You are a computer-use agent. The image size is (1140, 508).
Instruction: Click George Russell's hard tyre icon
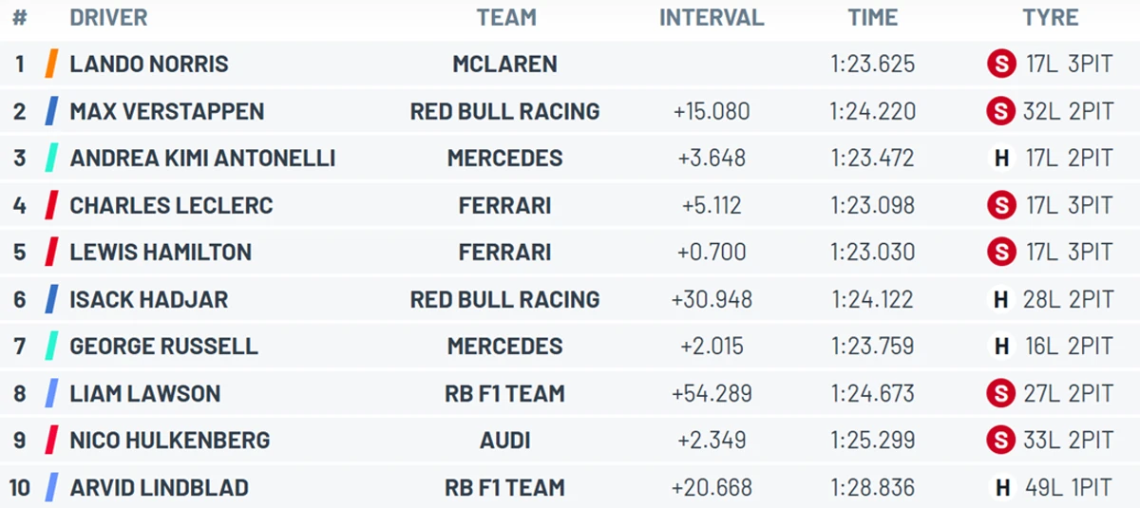1001,347
